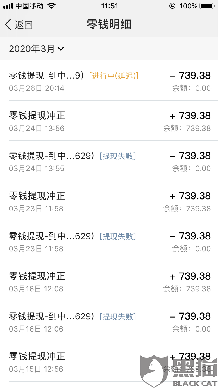Open the 进行中(延迟) withdrawal entry
Viewport: 218px width, 388px height.
(109, 81)
